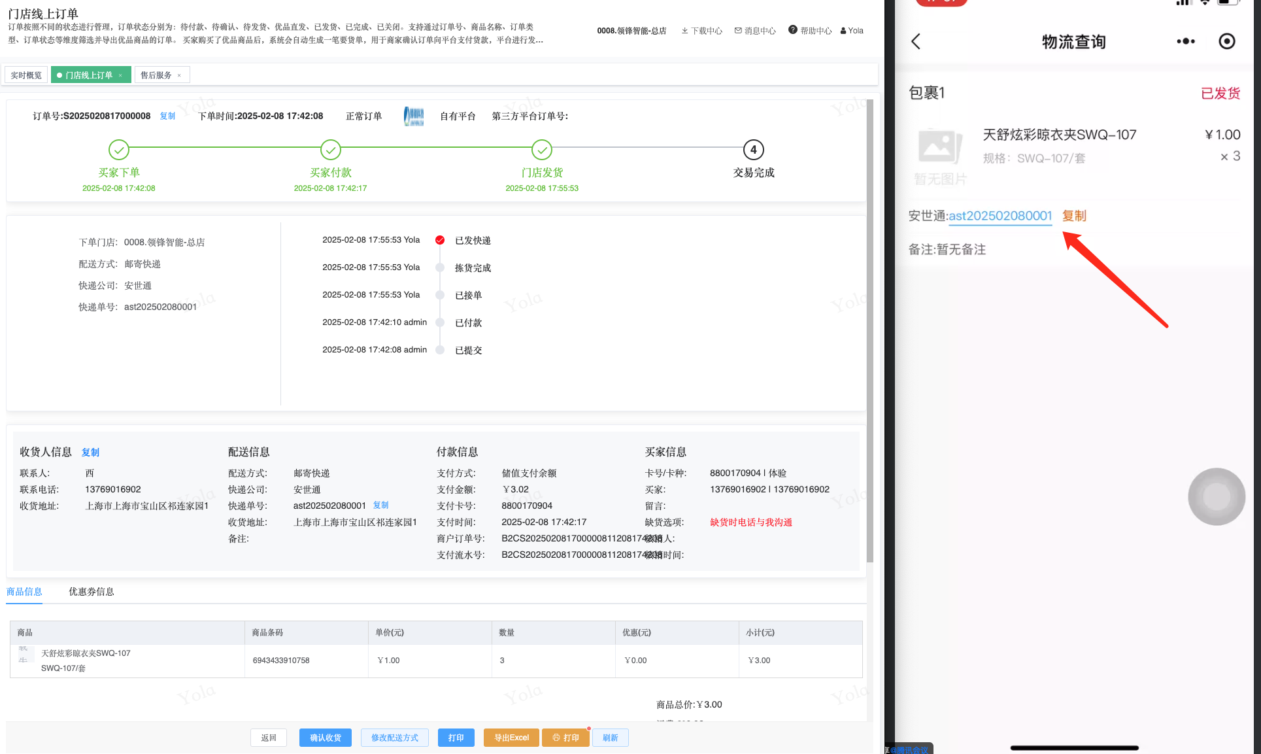This screenshot has height=754, width=1261.
Task: Switch to the 实时概览 tab
Action: click(26, 75)
